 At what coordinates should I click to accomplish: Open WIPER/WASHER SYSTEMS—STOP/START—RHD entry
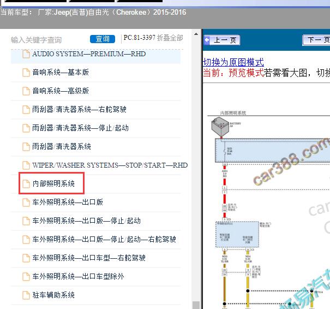(110, 165)
